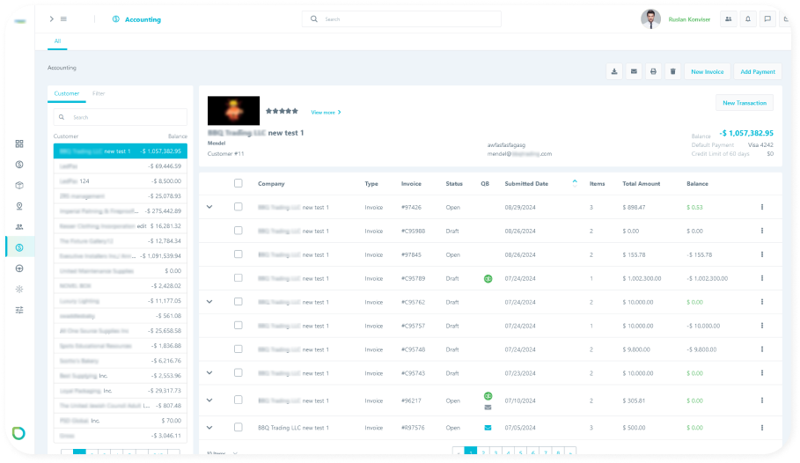Open the notifications bell
800x463 pixels.
click(x=748, y=18)
